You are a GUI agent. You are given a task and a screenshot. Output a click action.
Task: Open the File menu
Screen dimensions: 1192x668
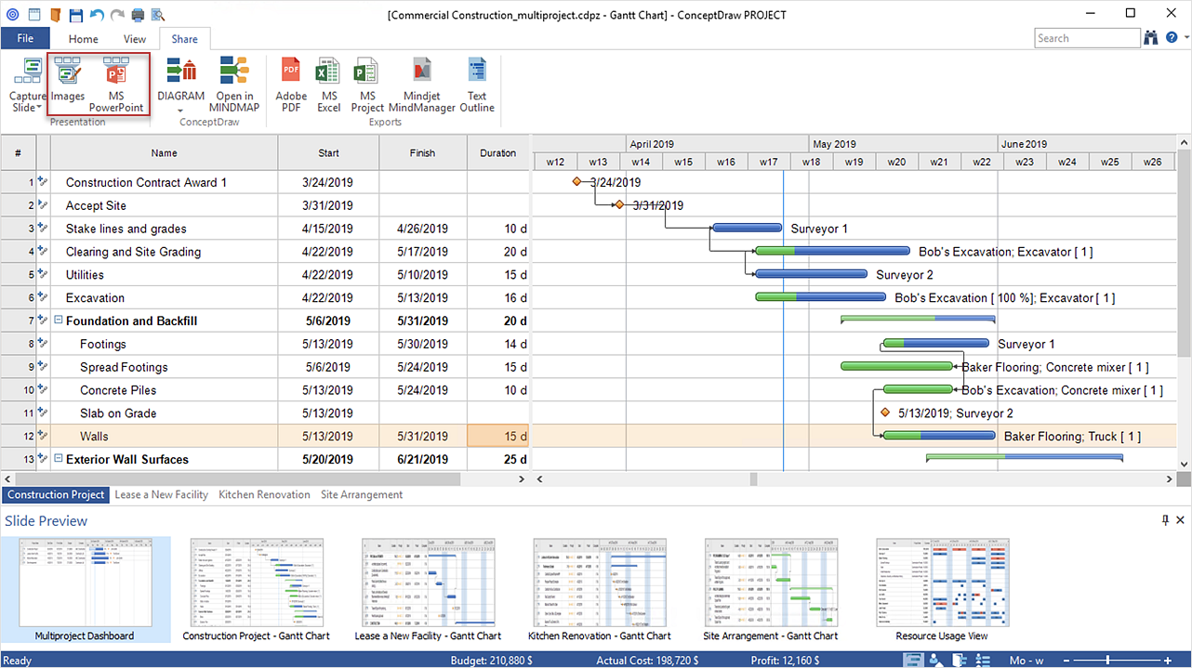[x=25, y=39]
